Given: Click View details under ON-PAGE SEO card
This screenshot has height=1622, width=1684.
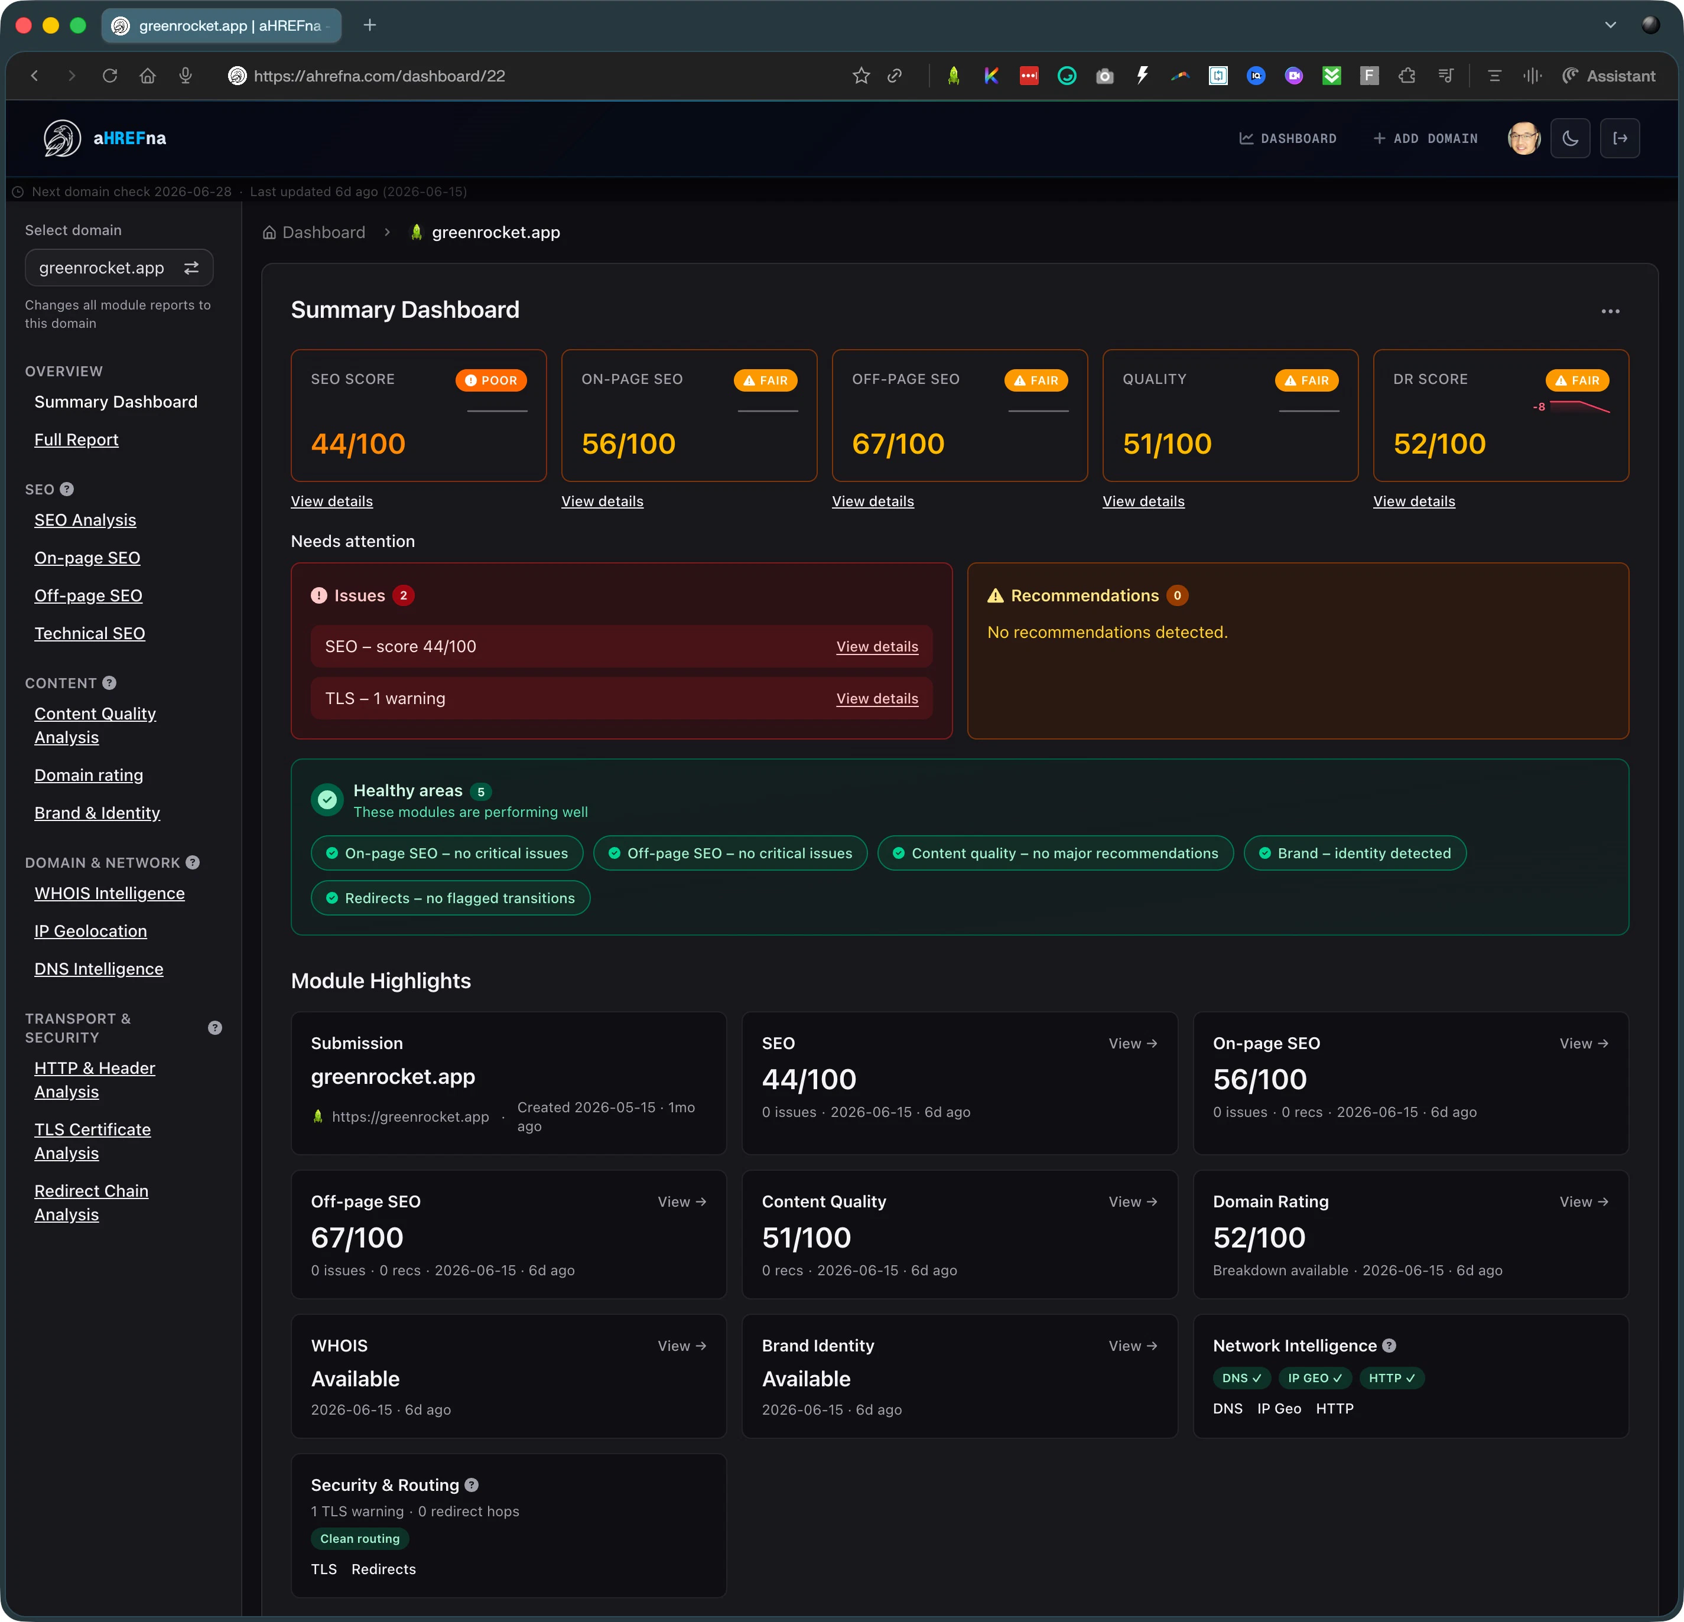Looking at the screenshot, I should tap(602, 501).
